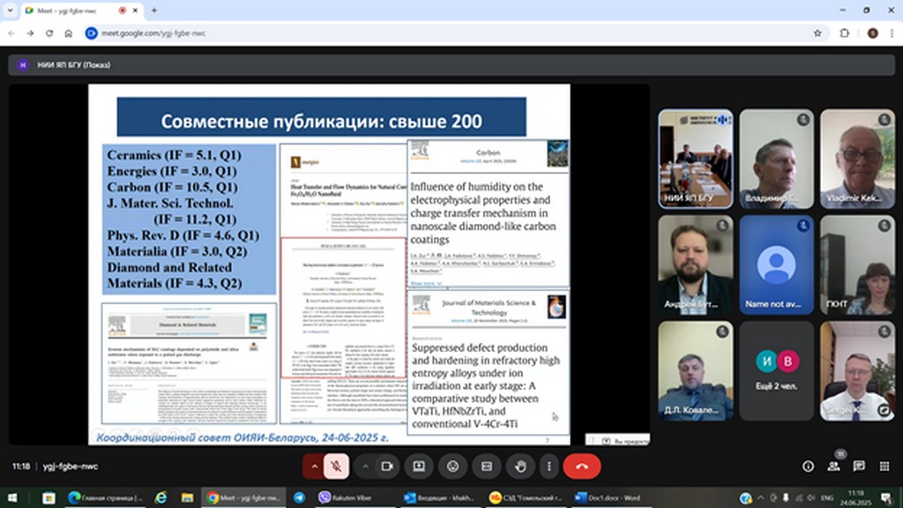This screenshot has height=508, width=903.
Task: Open the activities grid icon
Action: (x=884, y=466)
